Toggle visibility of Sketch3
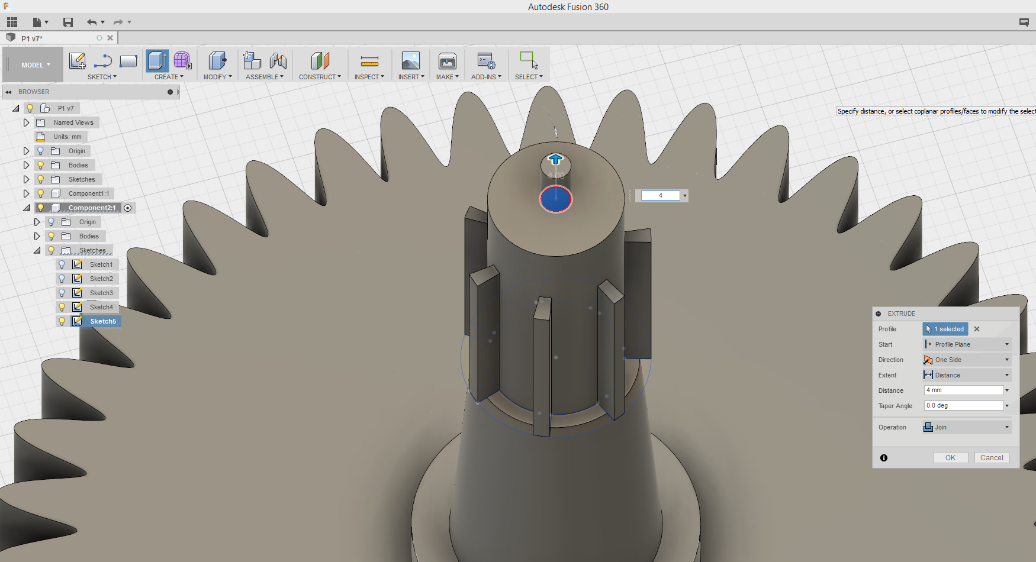This screenshot has height=562, width=1036. coord(62,293)
